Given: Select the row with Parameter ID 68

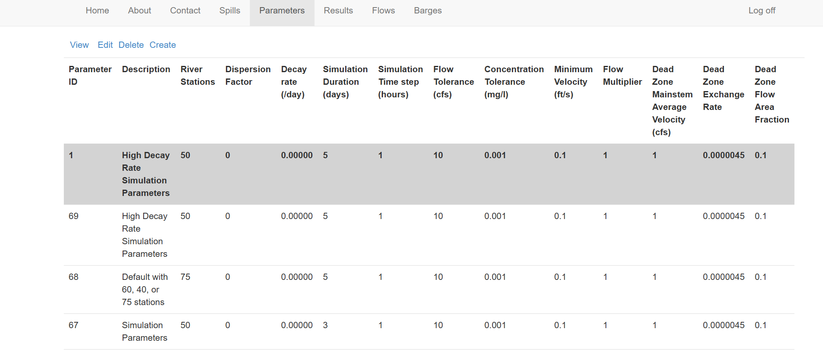Looking at the screenshot, I should pyautogui.click(x=429, y=290).
